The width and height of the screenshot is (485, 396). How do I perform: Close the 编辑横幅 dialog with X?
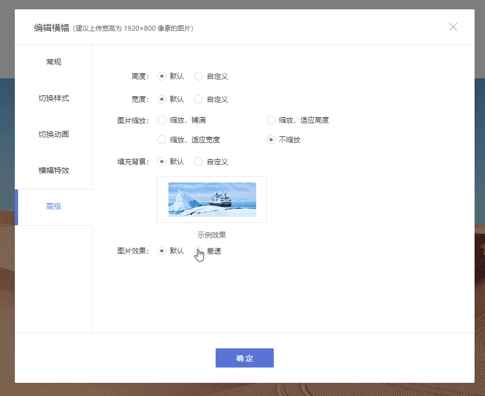click(x=453, y=27)
